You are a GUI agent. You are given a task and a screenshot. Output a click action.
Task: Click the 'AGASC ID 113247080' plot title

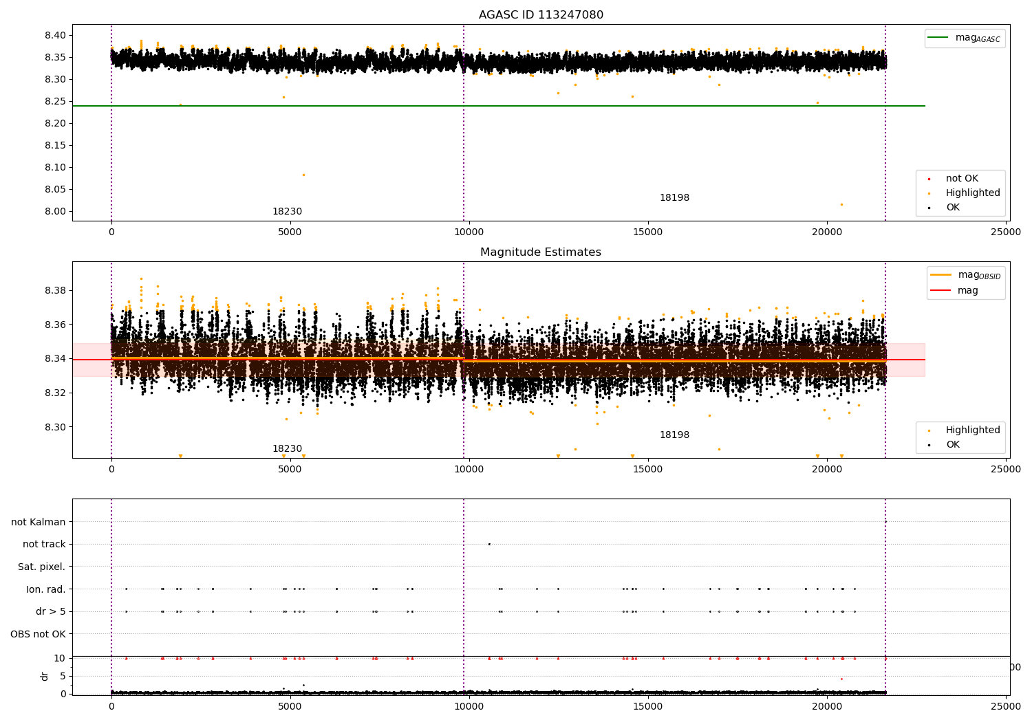[541, 15]
